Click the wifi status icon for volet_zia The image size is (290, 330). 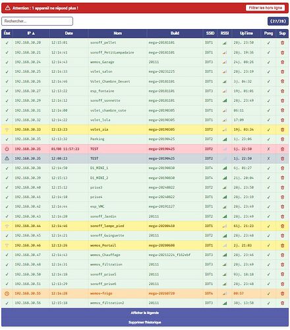click(7, 129)
